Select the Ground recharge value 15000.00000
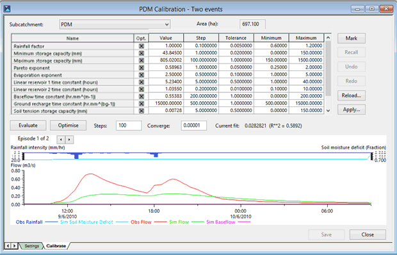397x255 pixels. pyautogui.click(x=166, y=103)
